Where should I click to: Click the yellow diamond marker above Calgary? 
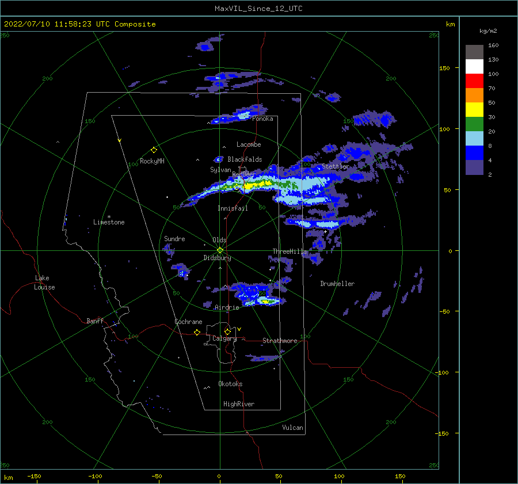click(x=227, y=331)
